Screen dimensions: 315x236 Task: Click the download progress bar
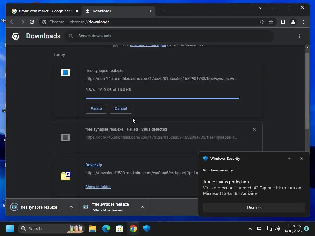pos(162,98)
